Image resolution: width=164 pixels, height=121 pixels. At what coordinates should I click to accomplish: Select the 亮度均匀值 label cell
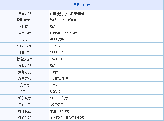[x=24, y=46]
